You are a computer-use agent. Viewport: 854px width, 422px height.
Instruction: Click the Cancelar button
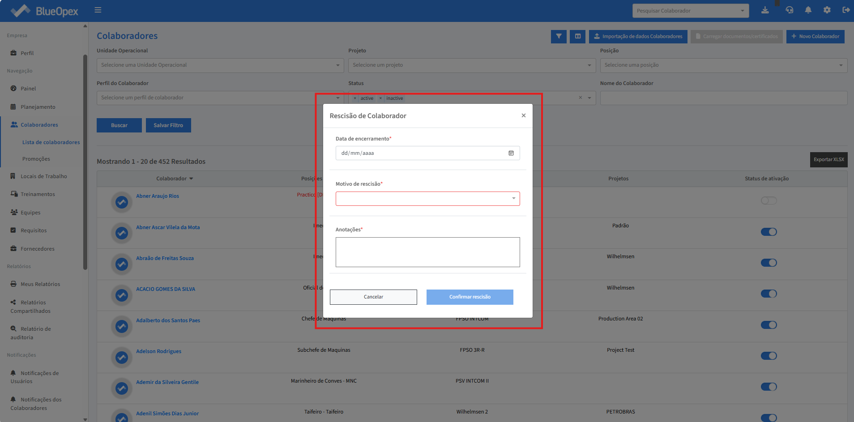[373, 297]
